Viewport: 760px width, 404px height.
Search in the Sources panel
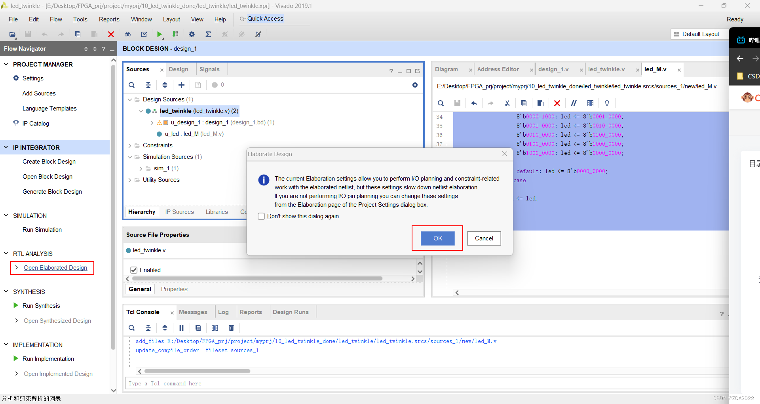[132, 85]
